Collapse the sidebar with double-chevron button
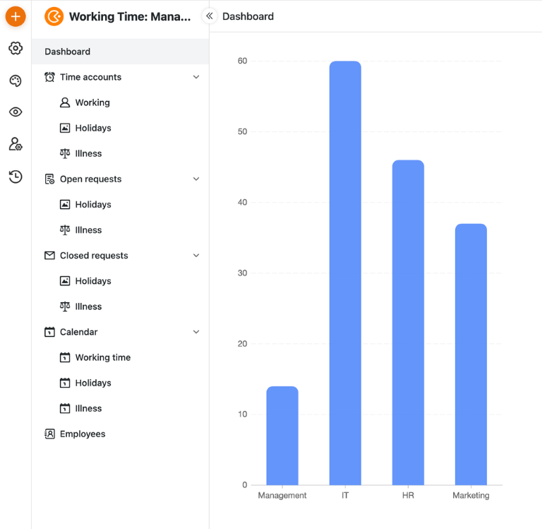This screenshot has width=542, height=529. (x=209, y=16)
